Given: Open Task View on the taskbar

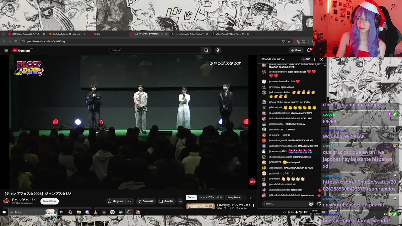Looking at the screenshot, I should [62, 212].
